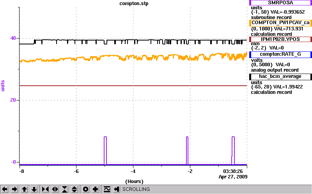
Task: Click the (-65, 20) VAL=1.99422 readout
Action: point(277,87)
